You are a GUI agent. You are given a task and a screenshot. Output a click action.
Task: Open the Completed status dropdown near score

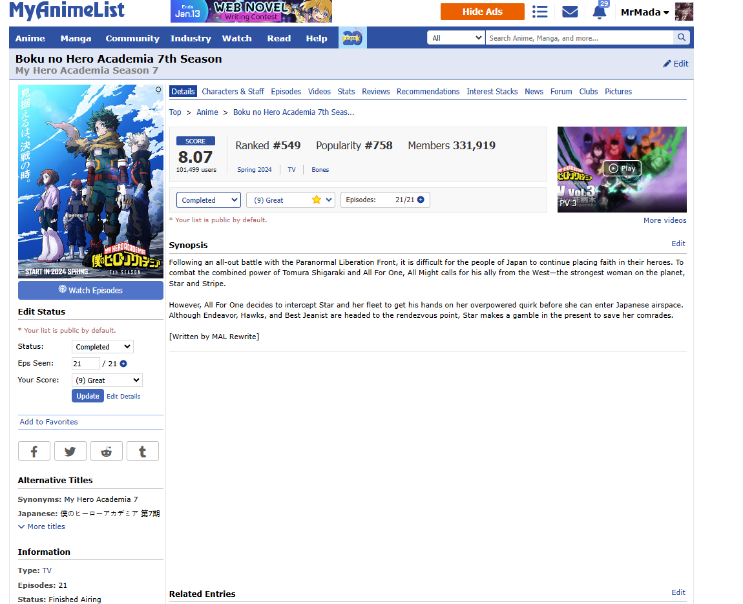(209, 200)
